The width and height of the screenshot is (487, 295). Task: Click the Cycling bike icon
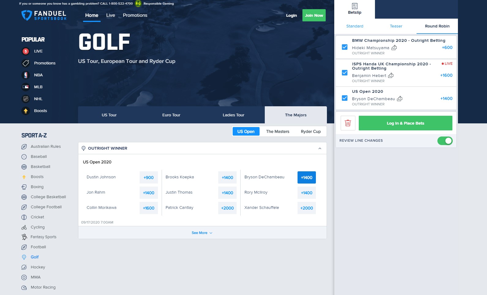click(24, 227)
